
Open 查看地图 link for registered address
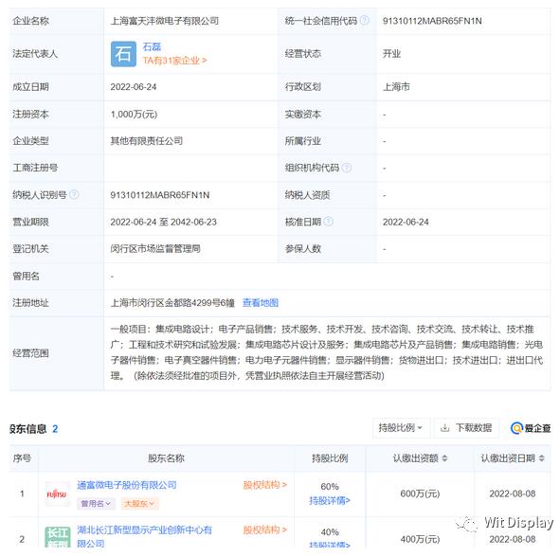coord(261,303)
